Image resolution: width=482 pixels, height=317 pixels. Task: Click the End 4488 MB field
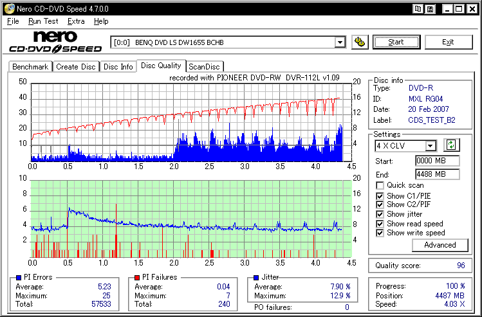(x=437, y=174)
